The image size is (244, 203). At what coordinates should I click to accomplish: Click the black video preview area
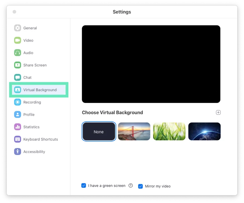coord(151,64)
